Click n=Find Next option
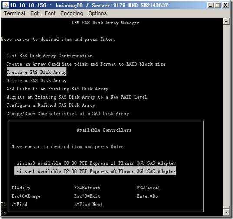Screen dimensions: 233x219 coord(89,204)
